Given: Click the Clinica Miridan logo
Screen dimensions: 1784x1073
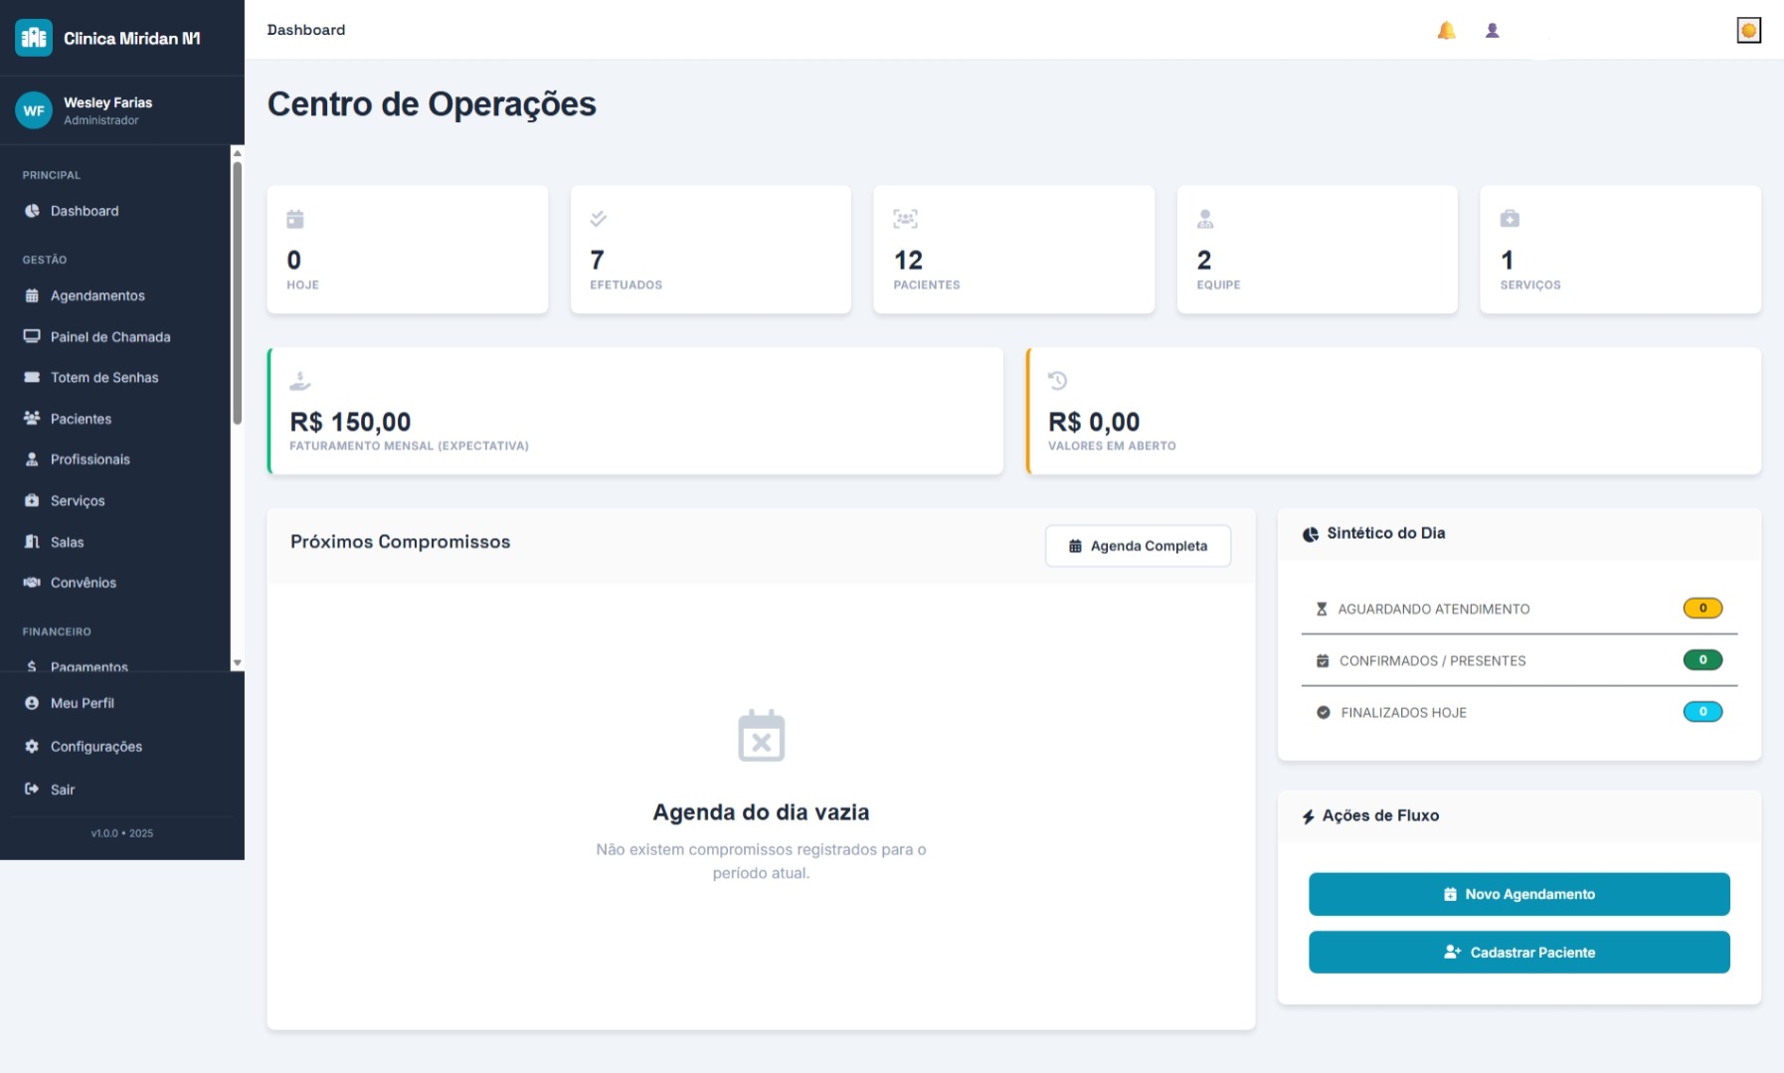Looking at the screenshot, I should [33, 37].
